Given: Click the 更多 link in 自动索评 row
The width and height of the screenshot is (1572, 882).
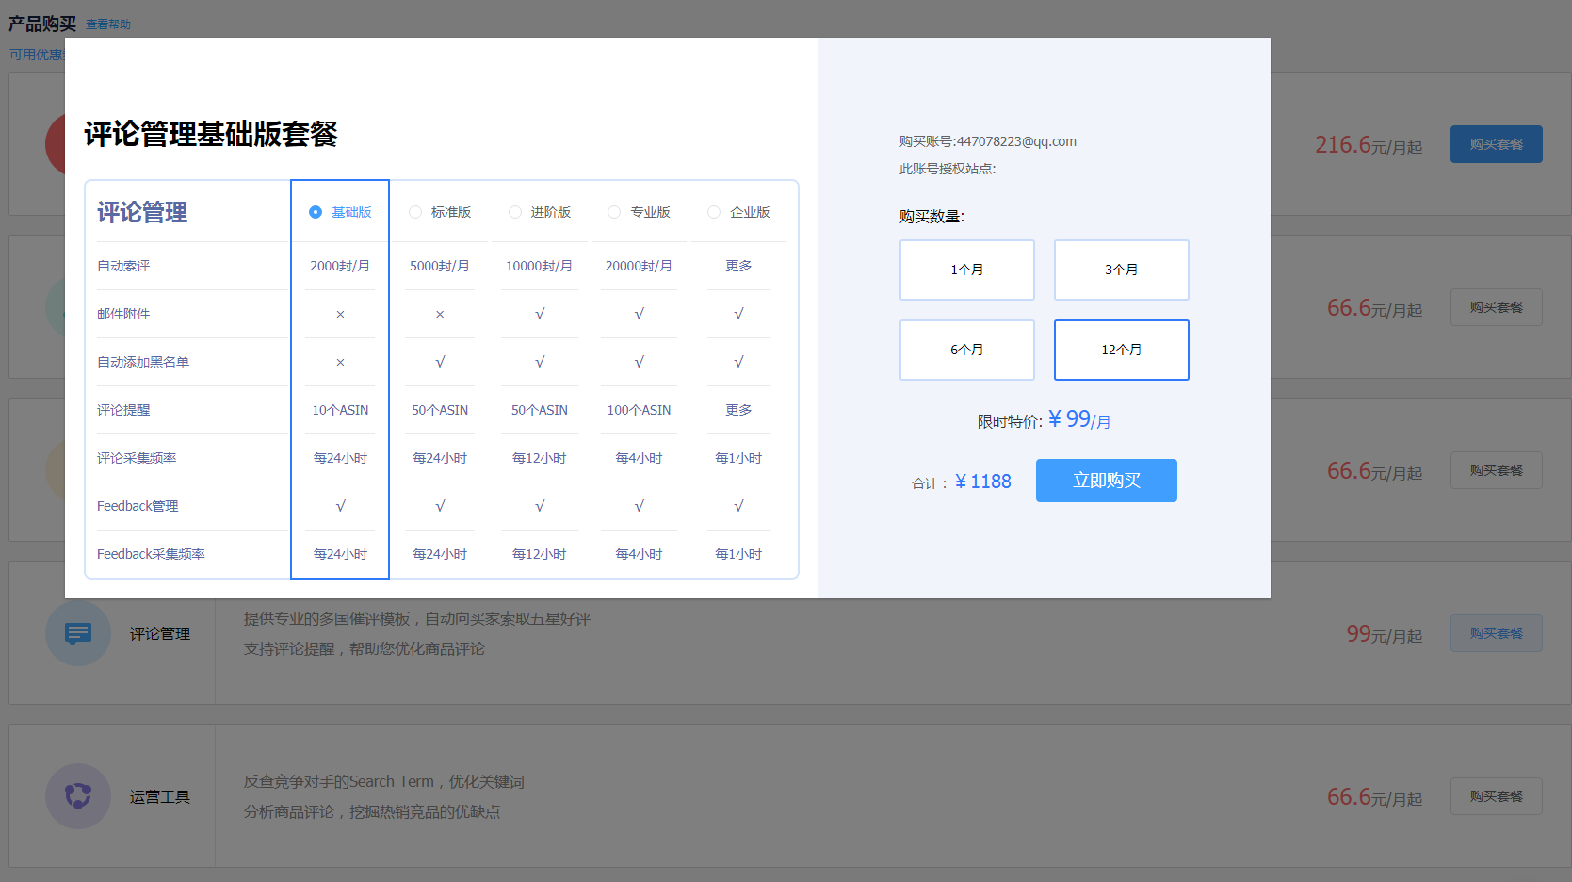Looking at the screenshot, I should [x=738, y=266].
